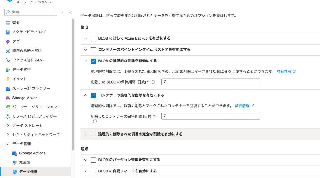Viewport: 320px width, 178px height.
Task: Click the 削除した BLOB の保持期間 input field
Action: pos(210,82)
